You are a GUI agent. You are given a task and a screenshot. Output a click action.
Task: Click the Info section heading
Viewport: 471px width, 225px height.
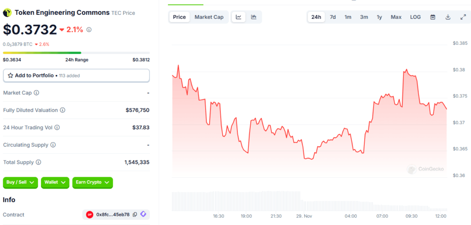pos(9,200)
